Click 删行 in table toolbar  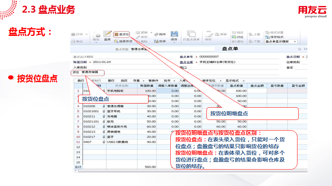(x=111, y=81)
